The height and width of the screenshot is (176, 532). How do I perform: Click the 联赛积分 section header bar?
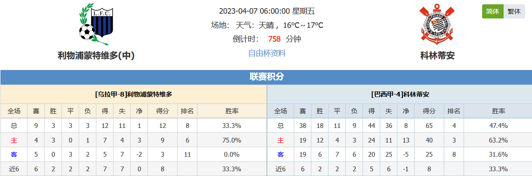click(266, 77)
